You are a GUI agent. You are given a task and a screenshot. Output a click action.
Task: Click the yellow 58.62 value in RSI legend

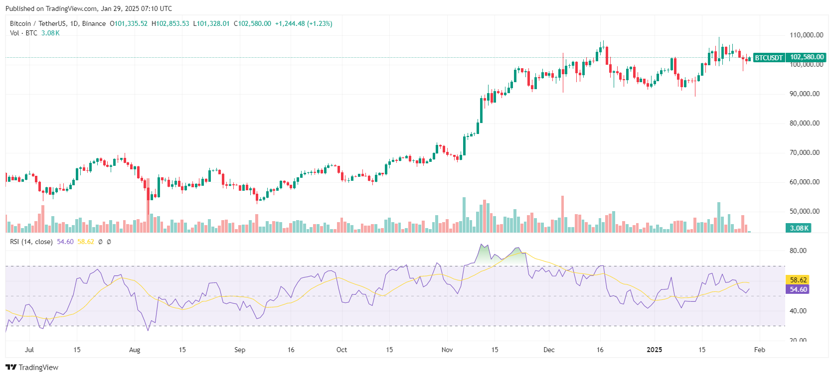86,242
